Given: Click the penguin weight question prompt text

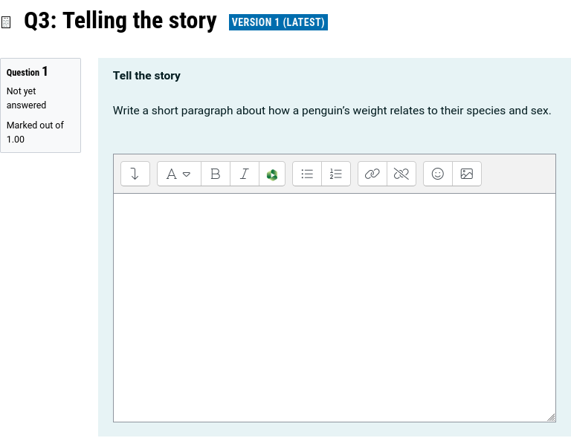Looking at the screenshot, I should click(332, 111).
